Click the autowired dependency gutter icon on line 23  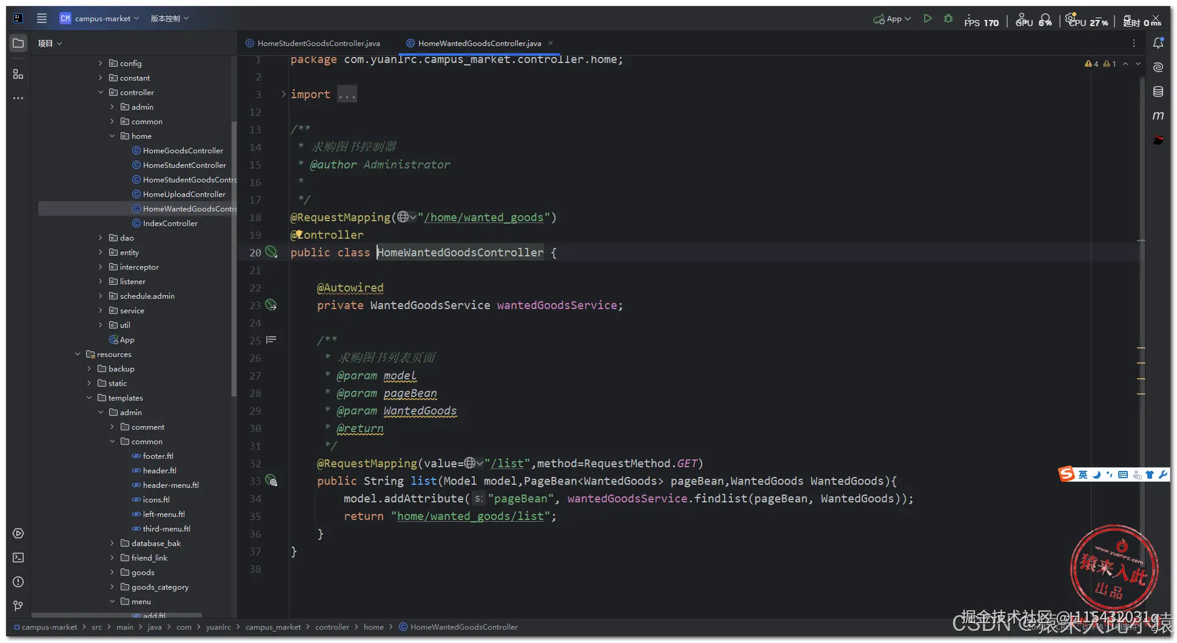coord(271,305)
